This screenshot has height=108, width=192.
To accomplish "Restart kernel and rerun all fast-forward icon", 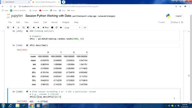I will tap(61, 28).
